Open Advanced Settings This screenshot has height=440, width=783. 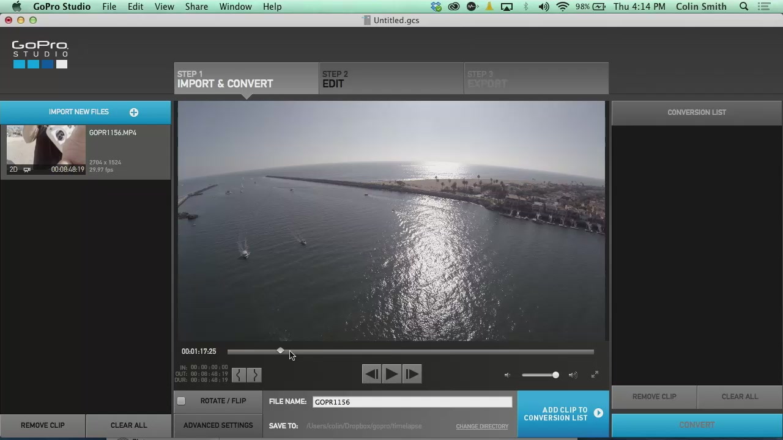[218, 425]
